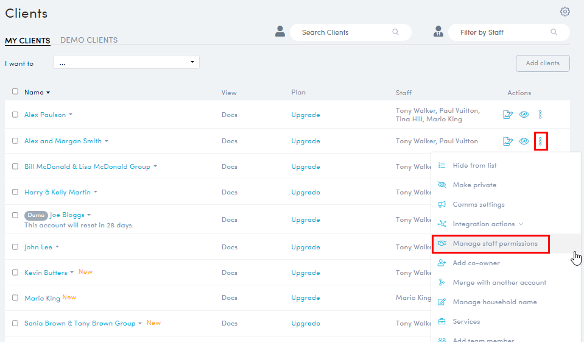Open the three-dot actions menu for Alex Paulson
Viewport: 584px width, 342px height.
pos(540,115)
